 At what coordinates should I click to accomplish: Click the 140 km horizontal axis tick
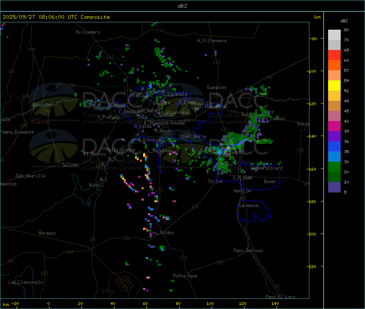(275, 303)
